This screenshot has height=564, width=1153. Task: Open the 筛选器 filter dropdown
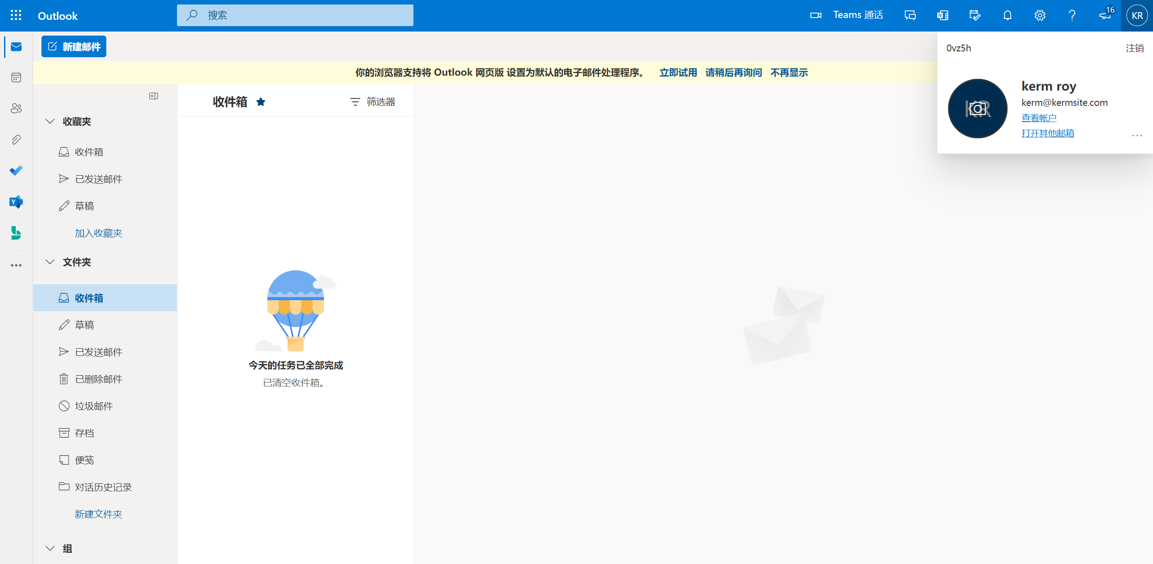coord(373,102)
